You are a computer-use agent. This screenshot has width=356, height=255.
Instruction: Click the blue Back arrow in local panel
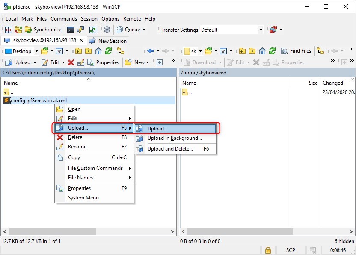[151, 51]
